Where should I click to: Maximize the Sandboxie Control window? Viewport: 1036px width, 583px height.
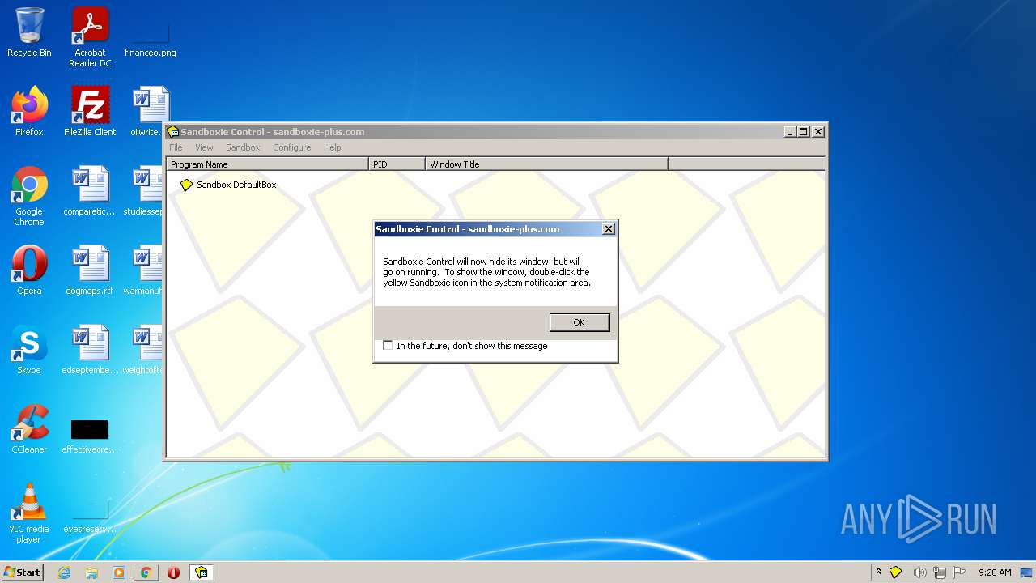(x=804, y=132)
